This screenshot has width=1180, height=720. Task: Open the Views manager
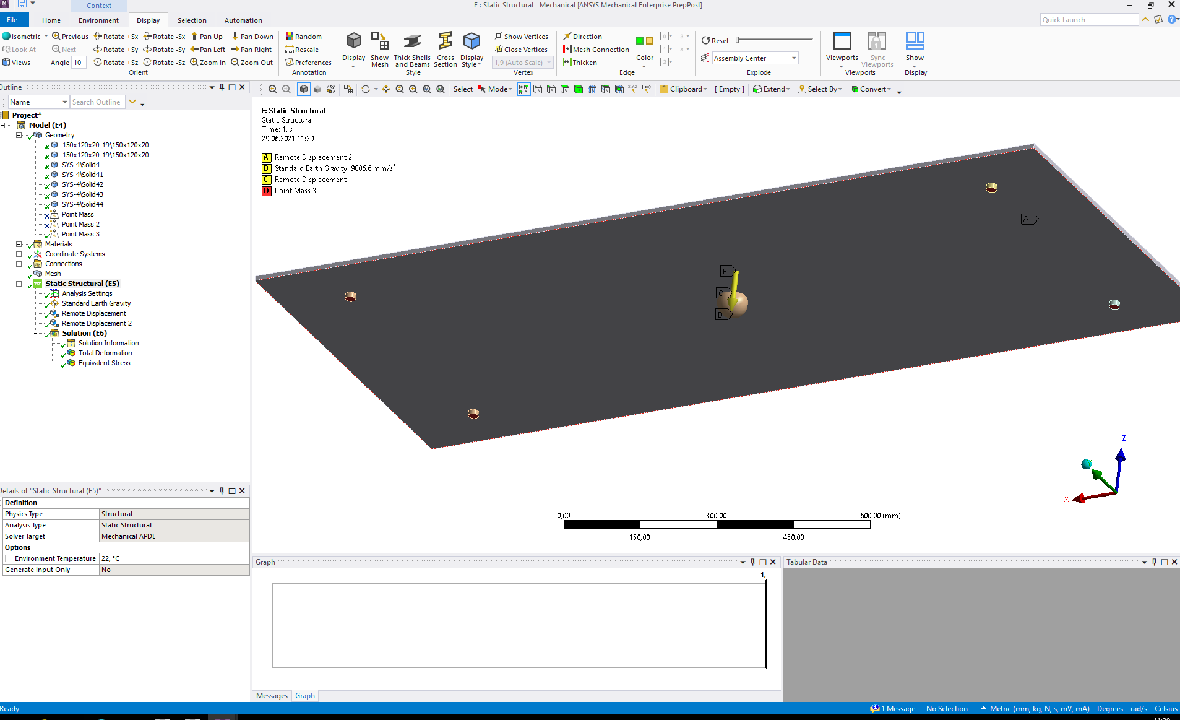(16, 63)
